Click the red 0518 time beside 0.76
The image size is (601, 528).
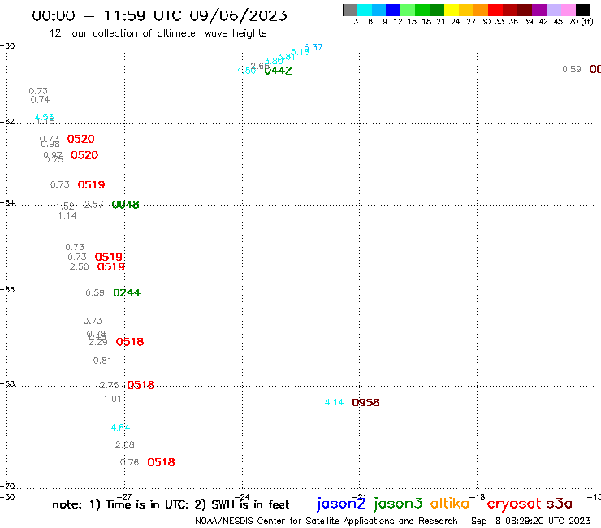pyautogui.click(x=161, y=462)
